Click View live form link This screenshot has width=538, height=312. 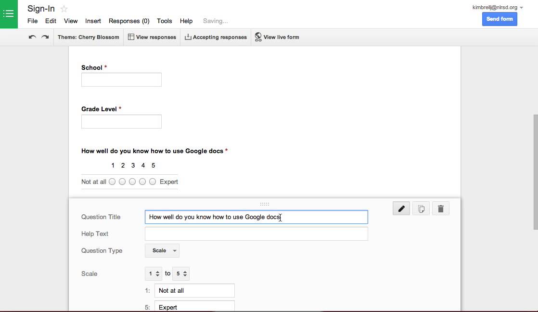click(282, 37)
